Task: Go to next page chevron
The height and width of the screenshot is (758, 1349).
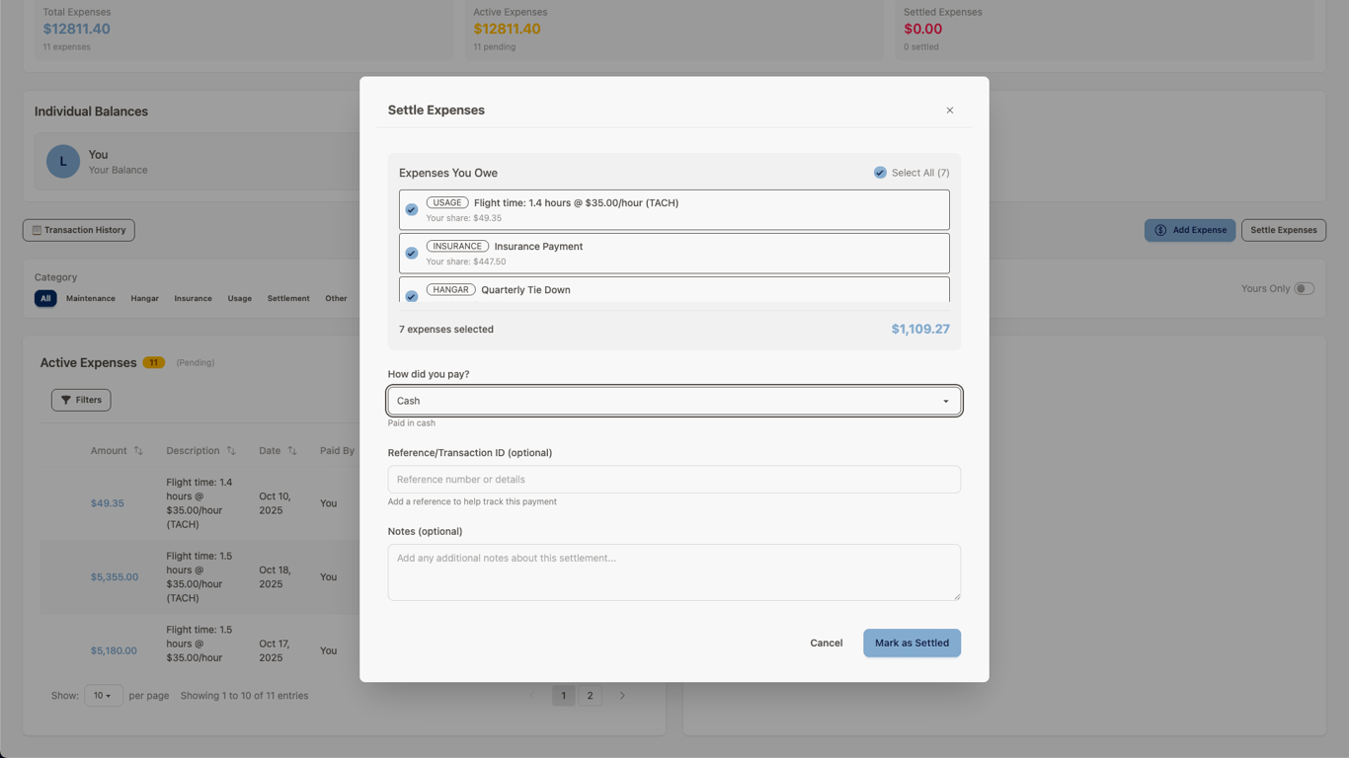Action: tap(622, 696)
